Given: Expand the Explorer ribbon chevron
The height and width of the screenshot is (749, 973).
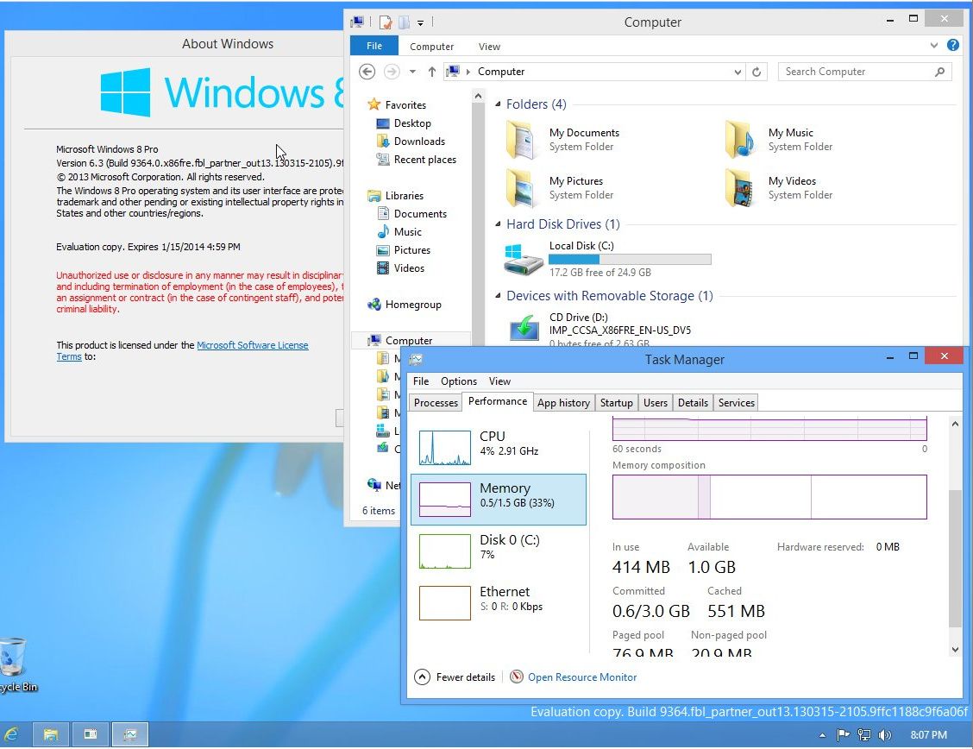Looking at the screenshot, I should 935,46.
